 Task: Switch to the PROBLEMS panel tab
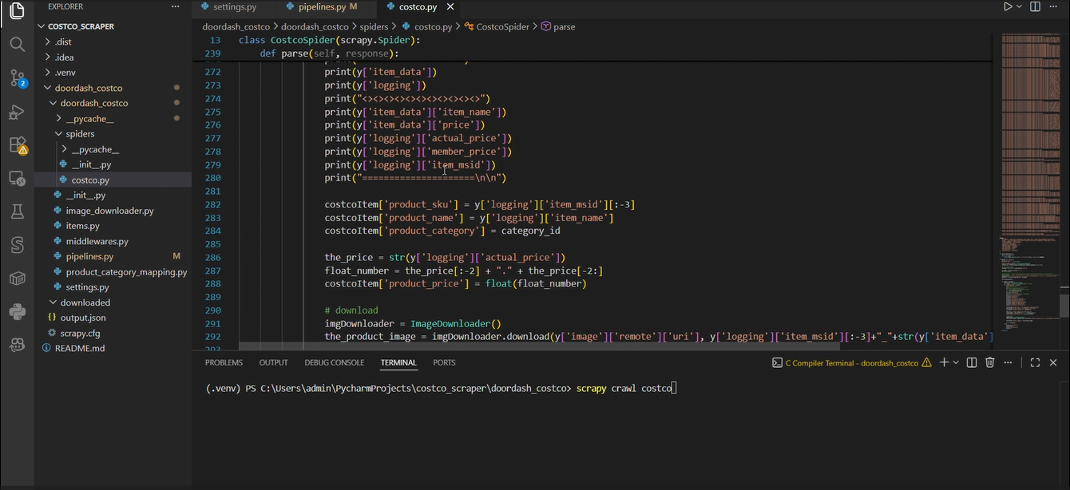[224, 362]
